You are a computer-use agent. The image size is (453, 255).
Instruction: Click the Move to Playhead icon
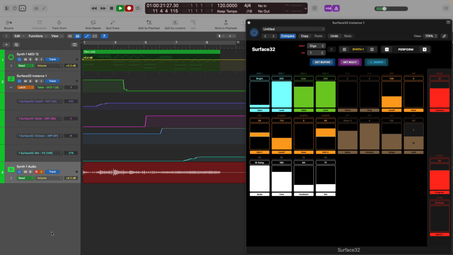click(x=226, y=23)
